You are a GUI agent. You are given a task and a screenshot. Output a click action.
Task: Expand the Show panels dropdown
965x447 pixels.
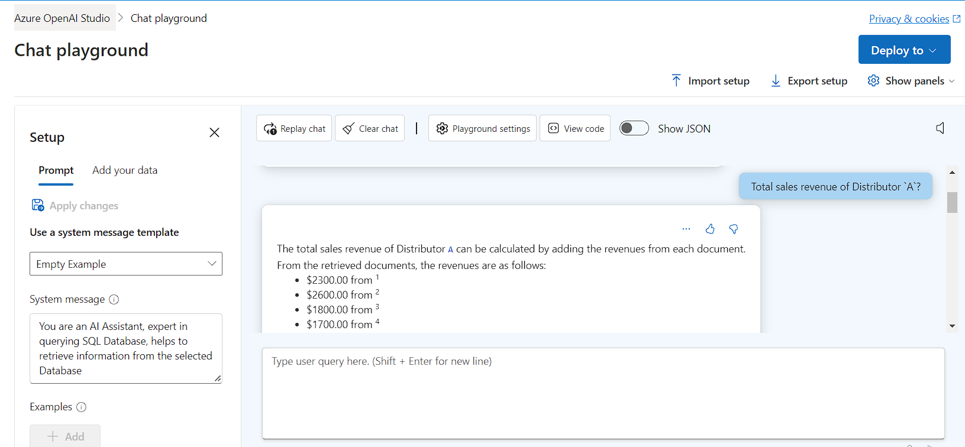tap(911, 81)
